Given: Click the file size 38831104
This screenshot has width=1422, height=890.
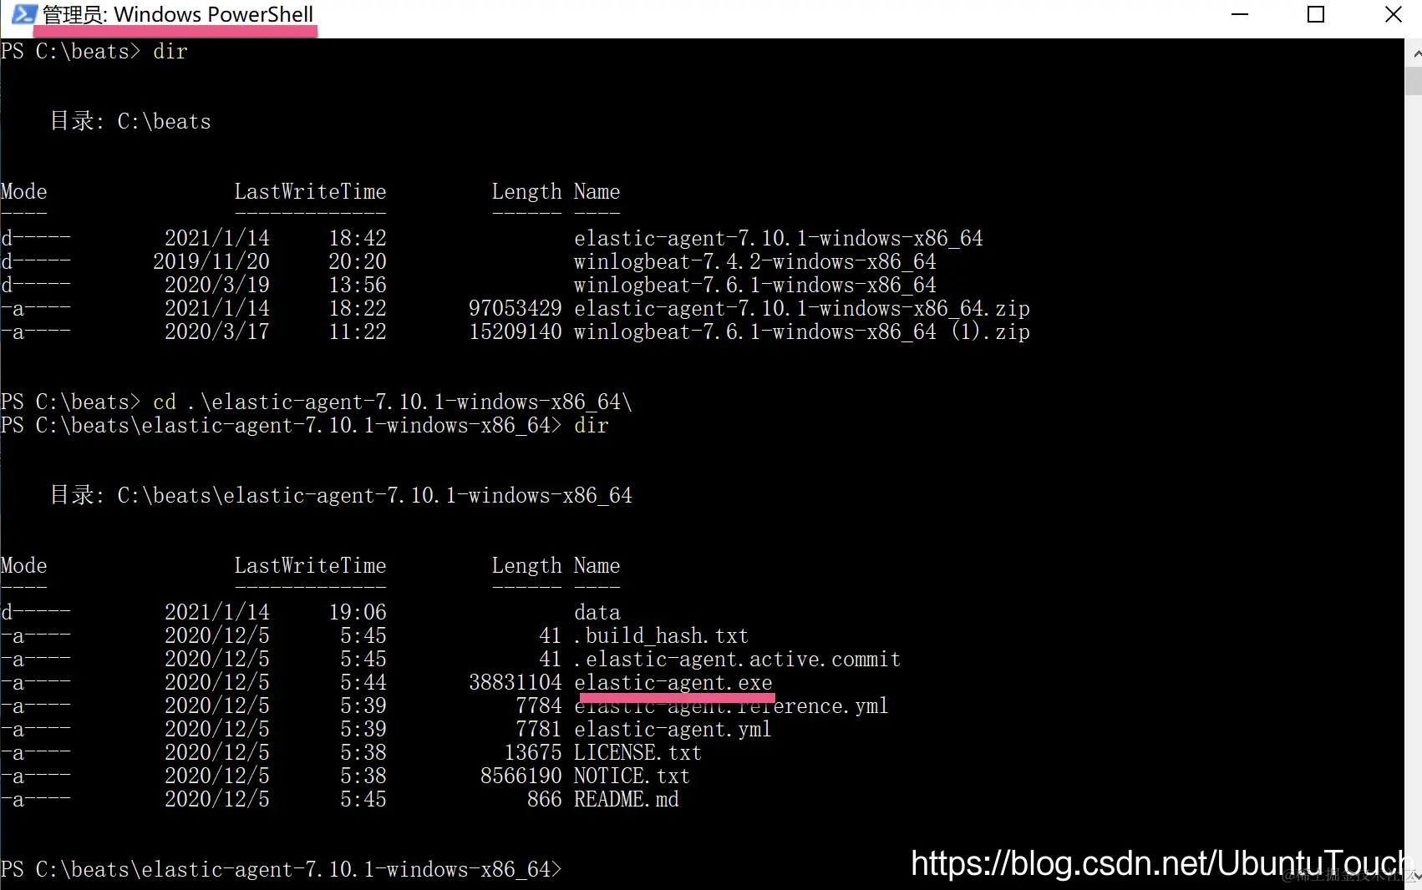Looking at the screenshot, I should click(x=515, y=682).
